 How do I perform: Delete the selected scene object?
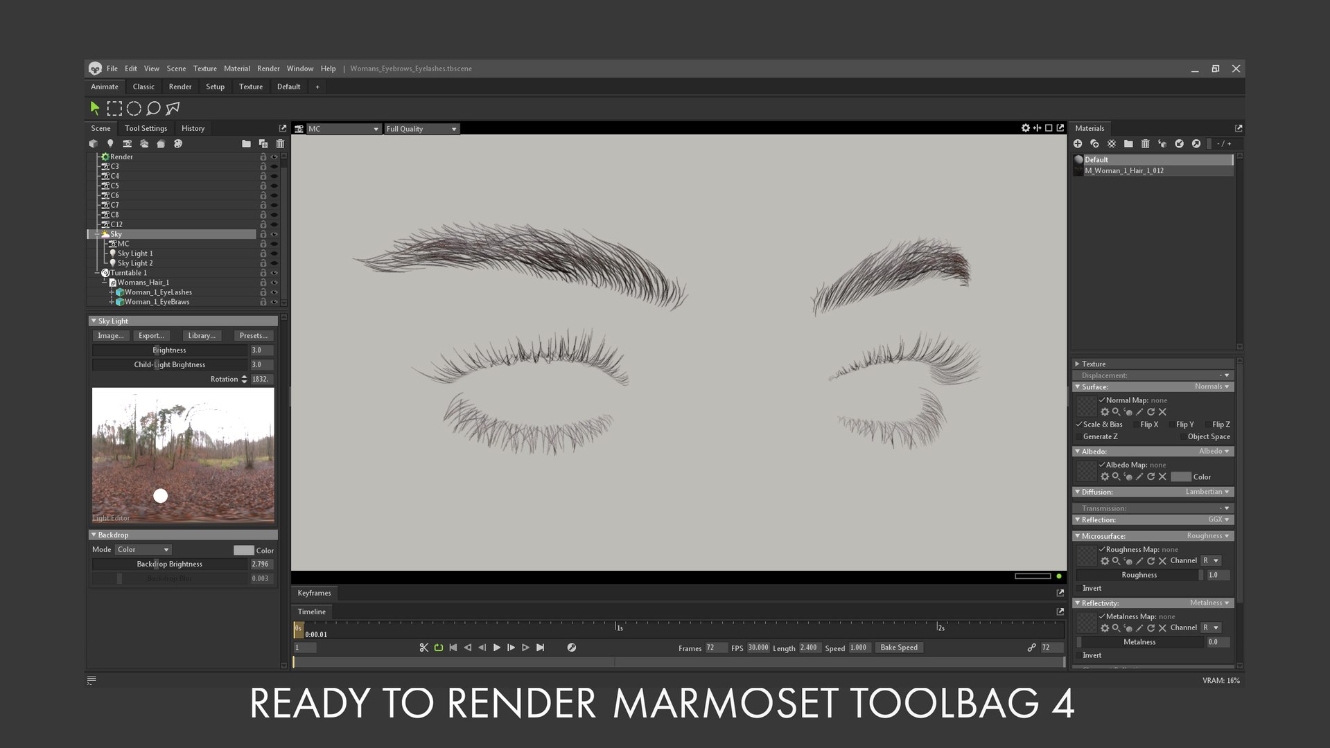(x=280, y=143)
